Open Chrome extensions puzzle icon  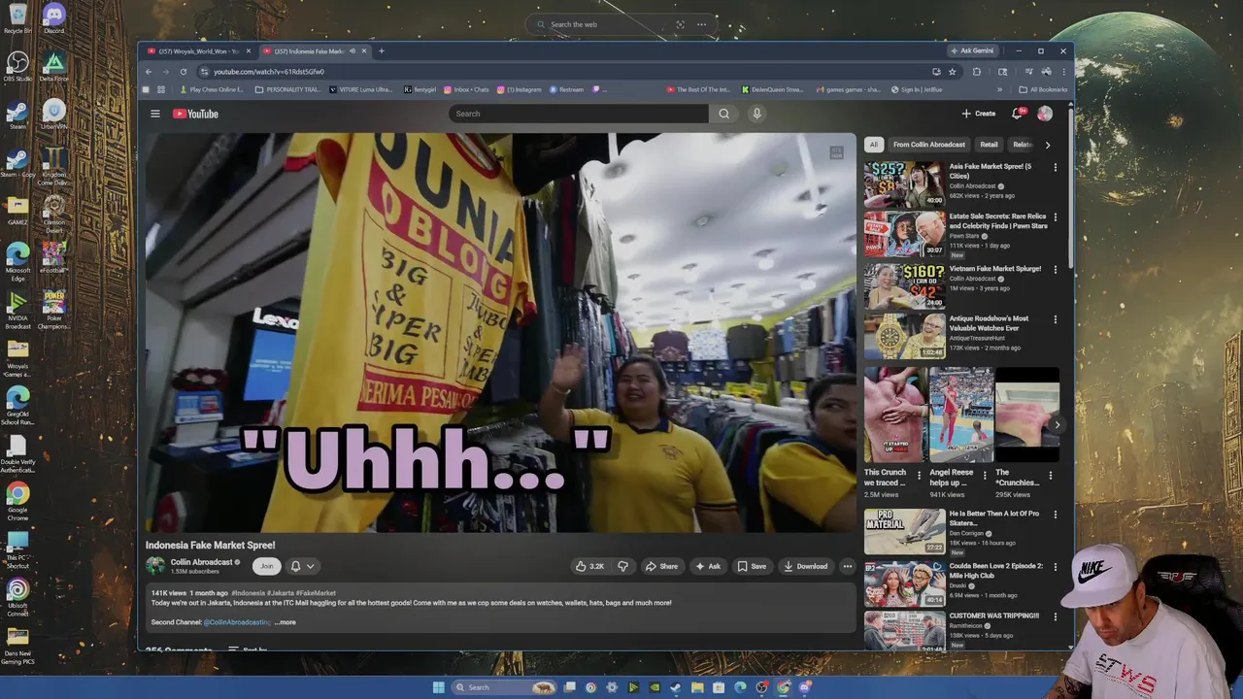click(977, 72)
